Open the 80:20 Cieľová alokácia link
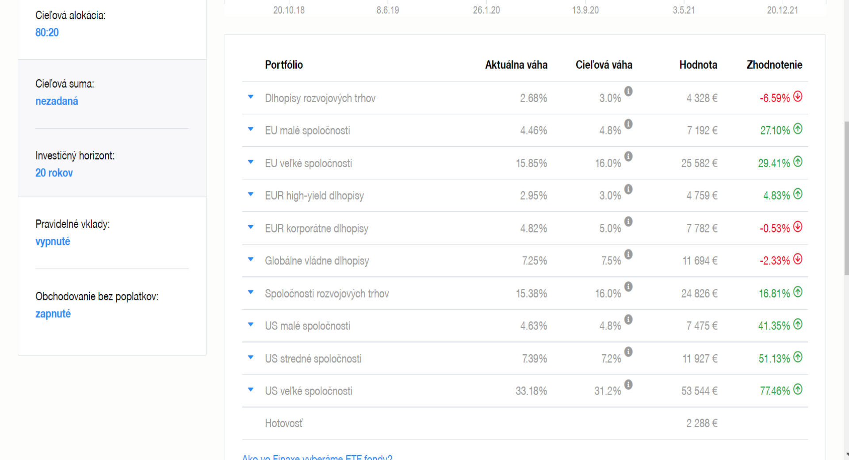Screen dimensions: 849x460 [x=47, y=32]
